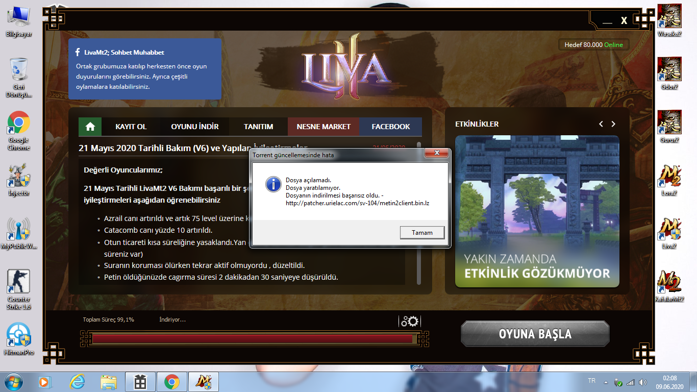Select the Wasaka2 desktop icon
697x392 pixels.
pos(669,20)
